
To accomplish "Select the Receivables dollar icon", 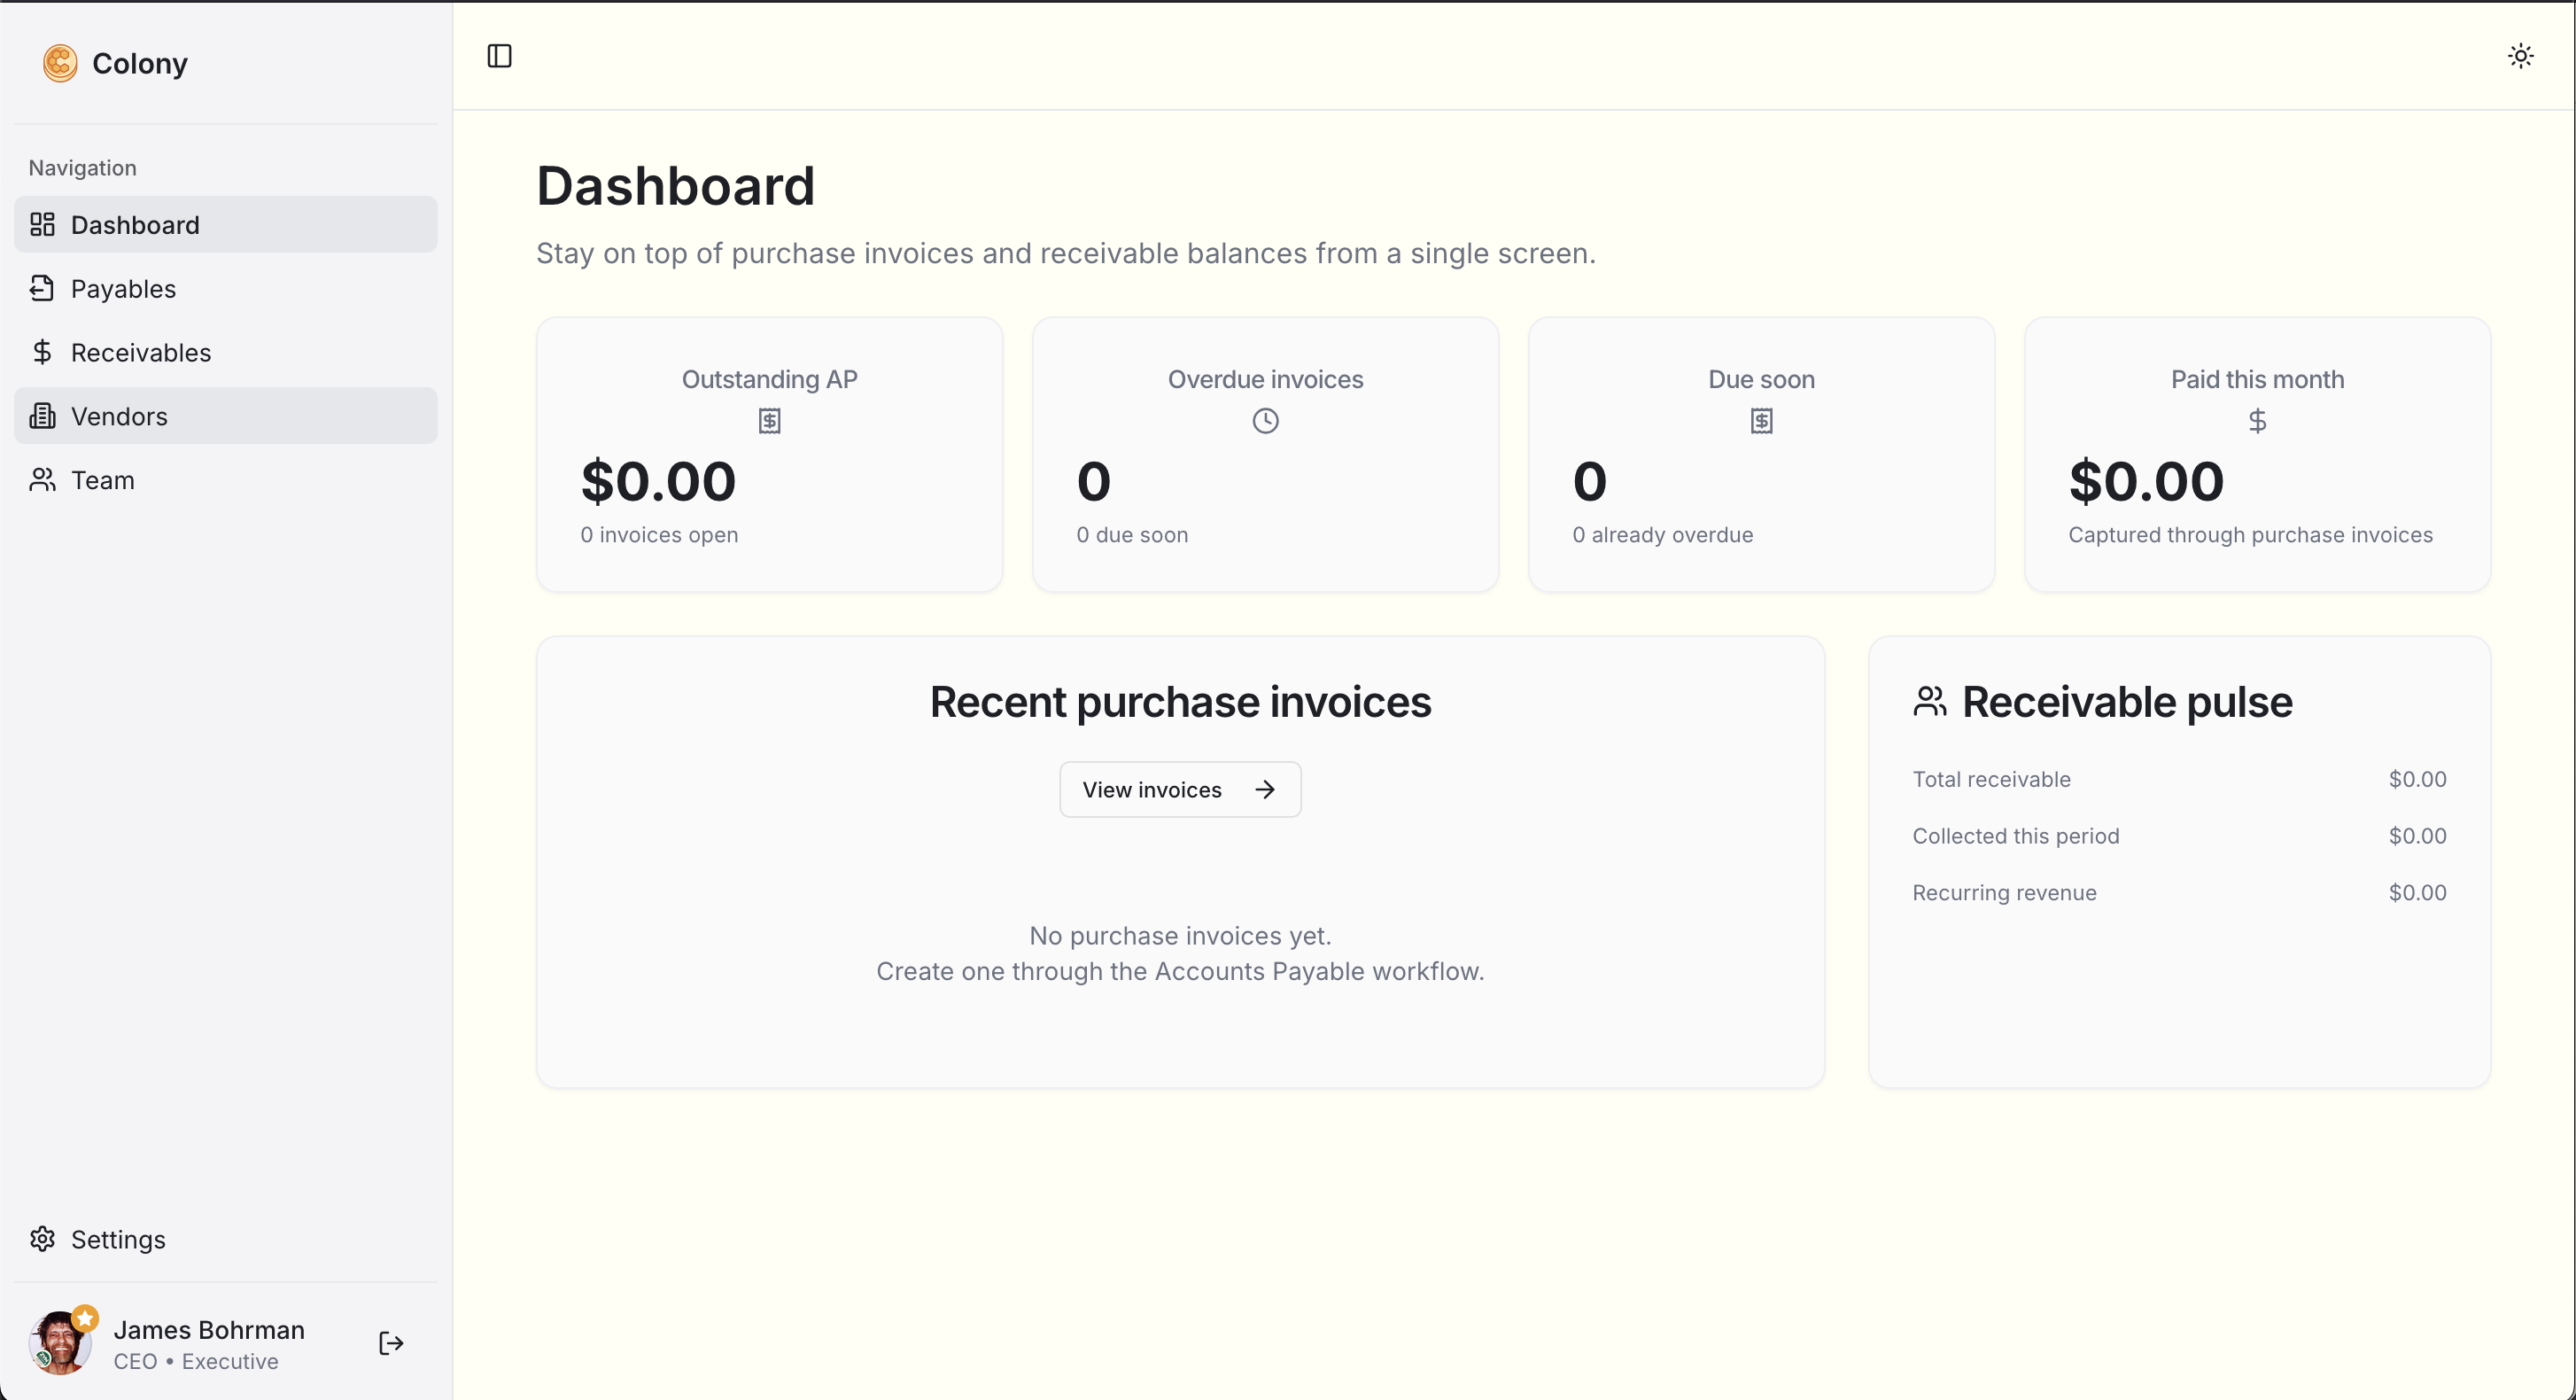I will pyautogui.click(x=42, y=352).
